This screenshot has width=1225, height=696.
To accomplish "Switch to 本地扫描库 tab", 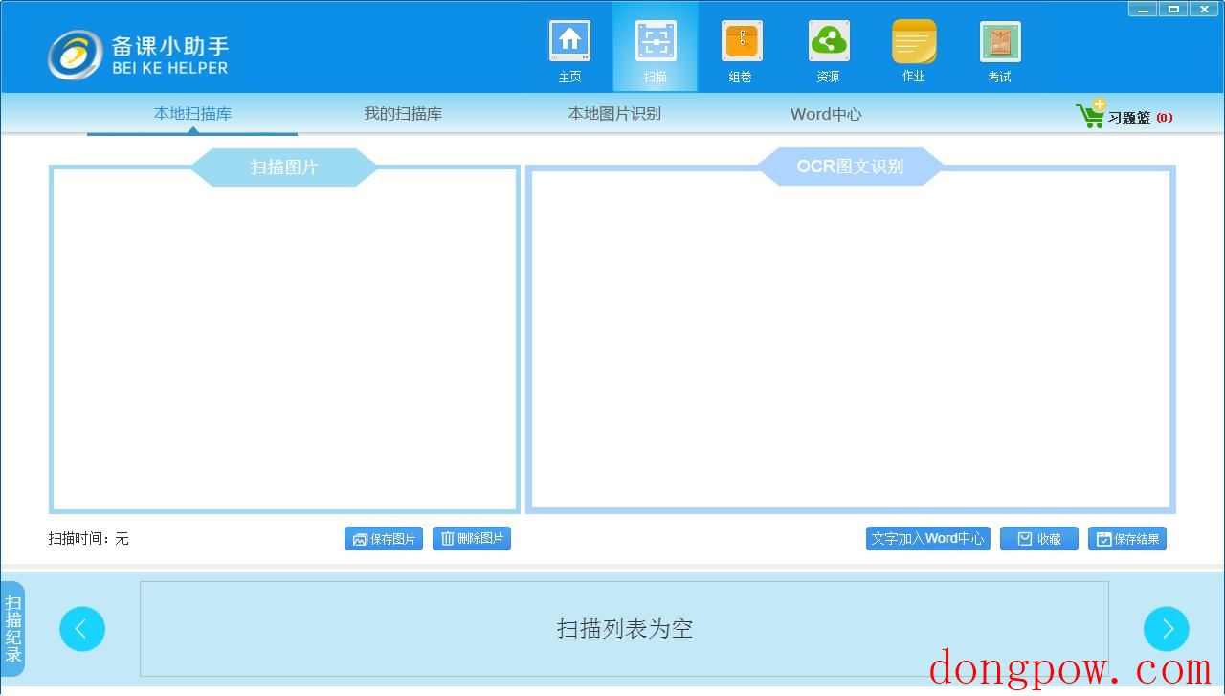I will pos(192,114).
